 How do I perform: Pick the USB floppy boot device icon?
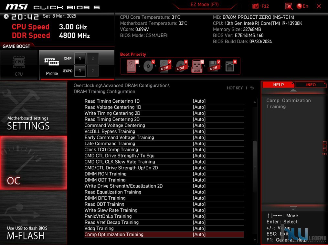coord(214,66)
